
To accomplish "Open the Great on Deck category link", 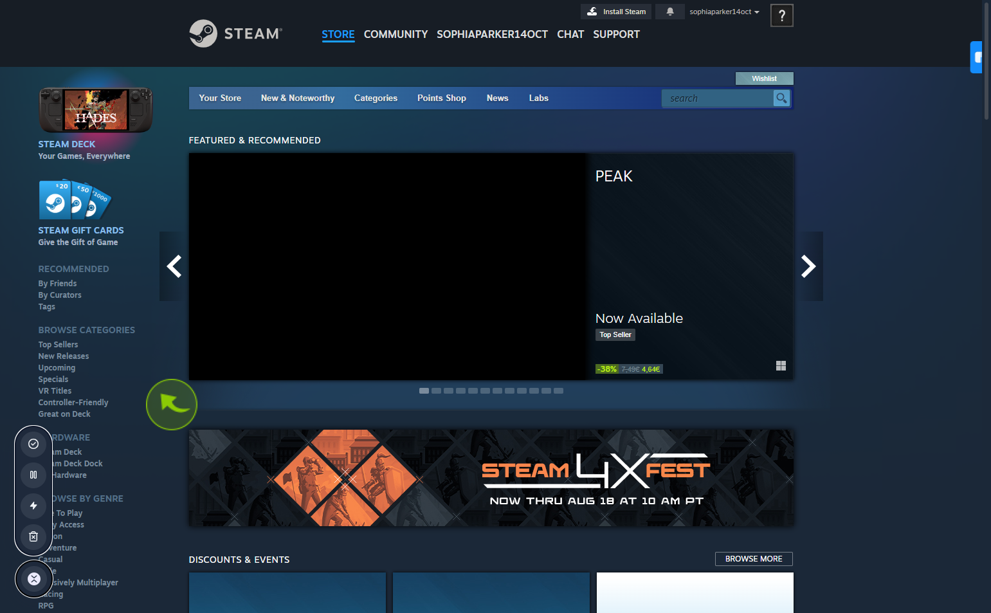I will (x=64, y=414).
